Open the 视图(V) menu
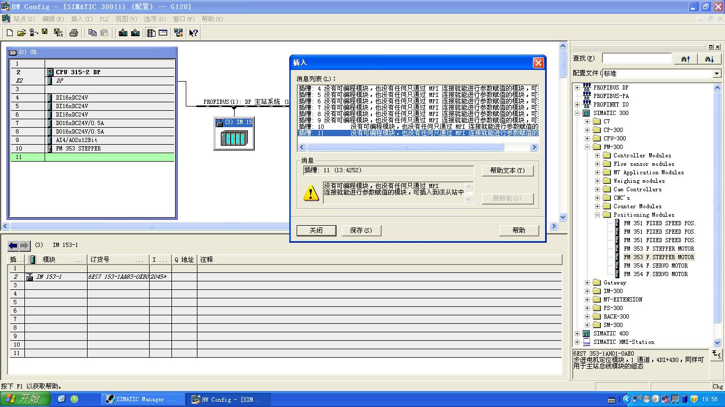Viewport: 725px width, 407px height. click(126, 19)
